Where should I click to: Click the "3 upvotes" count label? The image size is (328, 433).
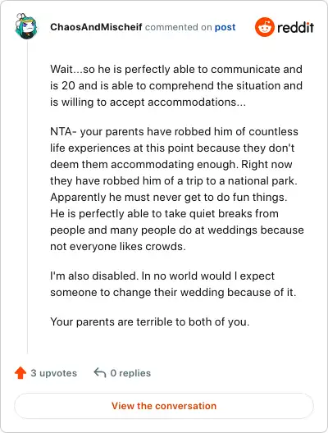pyautogui.click(x=54, y=373)
